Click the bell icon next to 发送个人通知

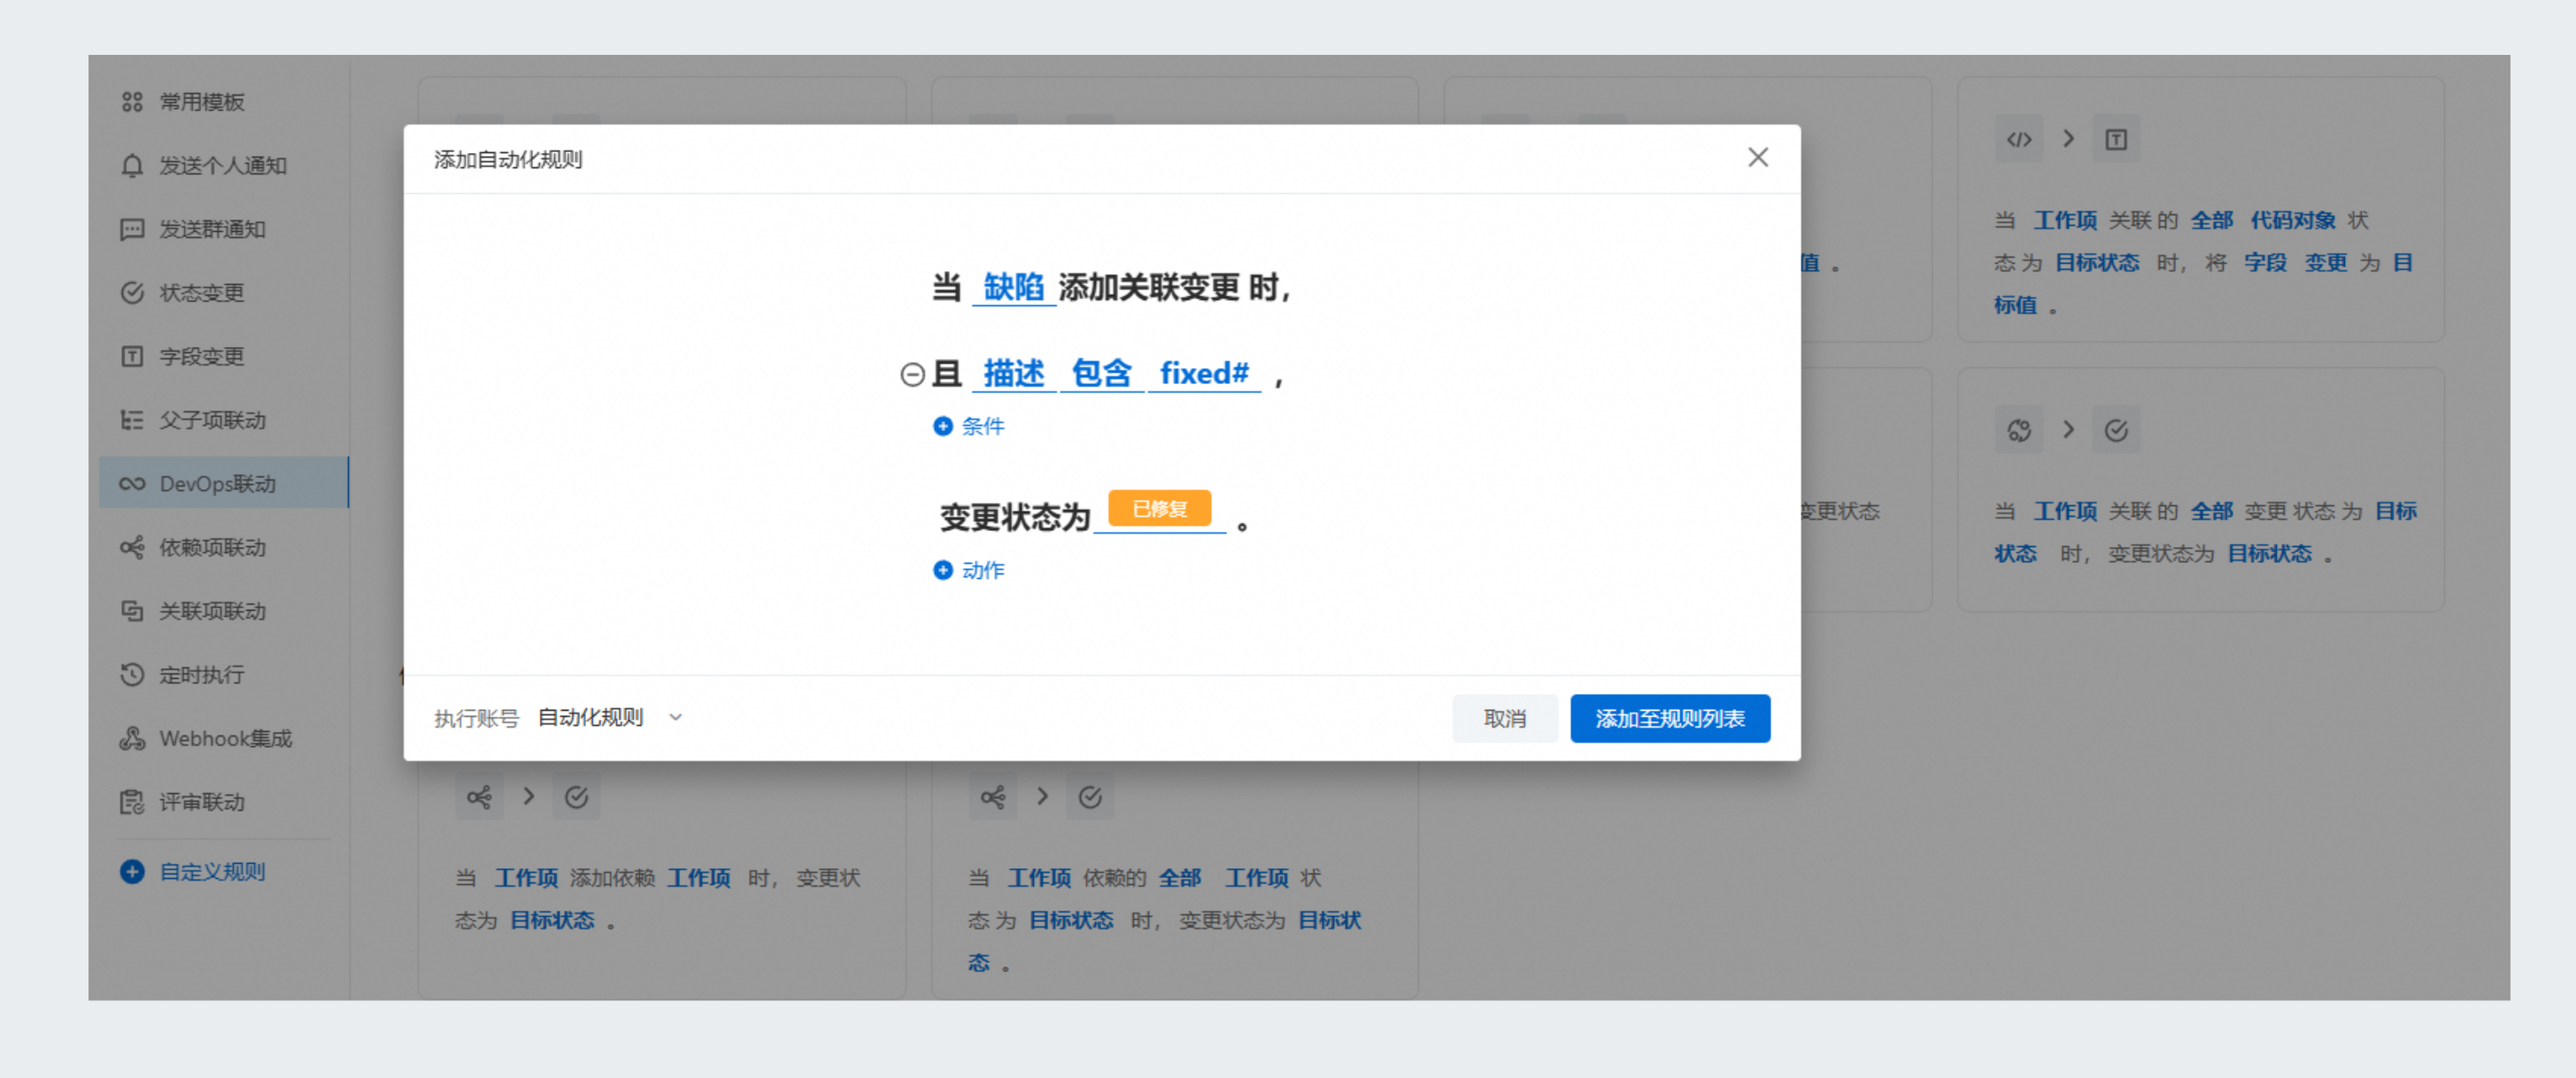[132, 166]
